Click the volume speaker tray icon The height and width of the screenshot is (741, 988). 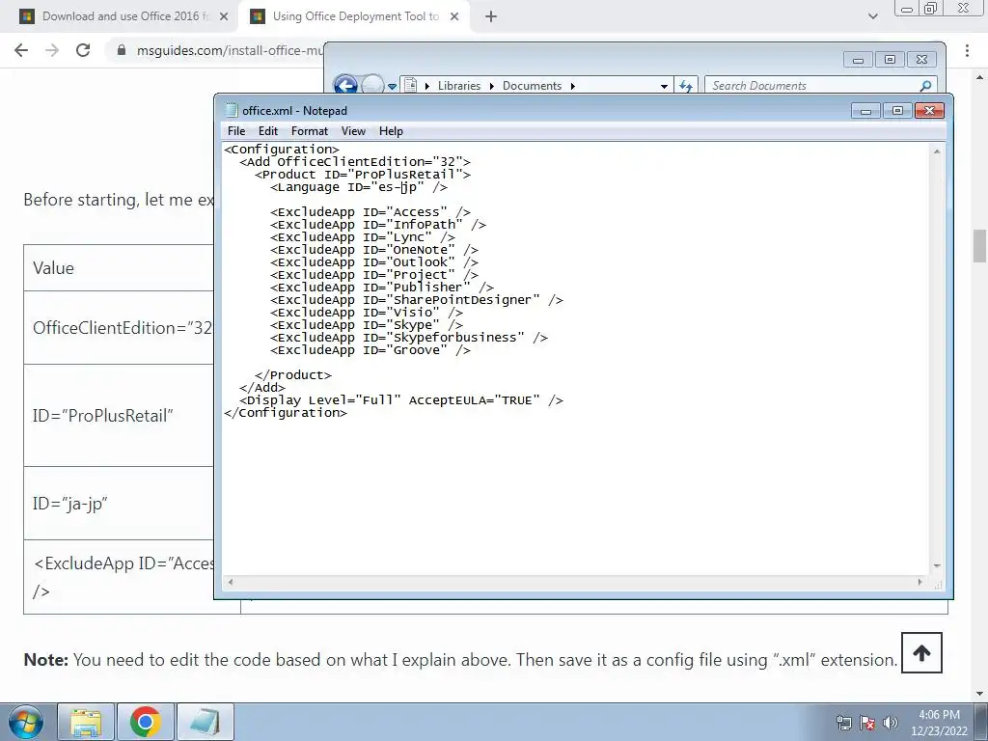pyautogui.click(x=890, y=723)
